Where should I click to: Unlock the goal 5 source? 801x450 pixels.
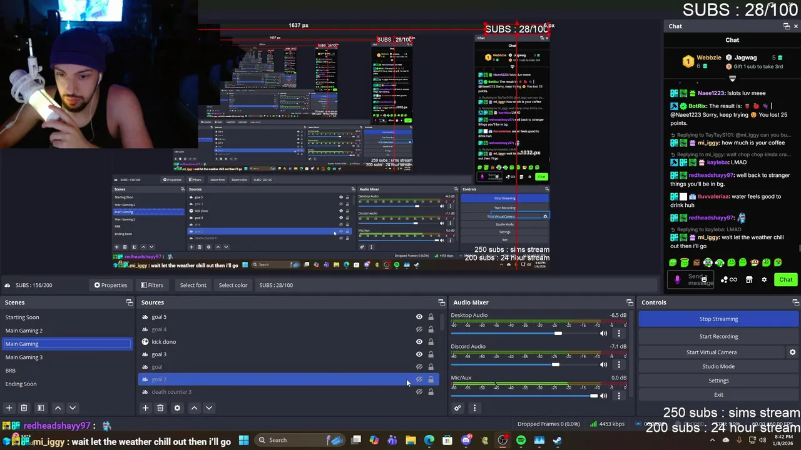tap(431, 317)
